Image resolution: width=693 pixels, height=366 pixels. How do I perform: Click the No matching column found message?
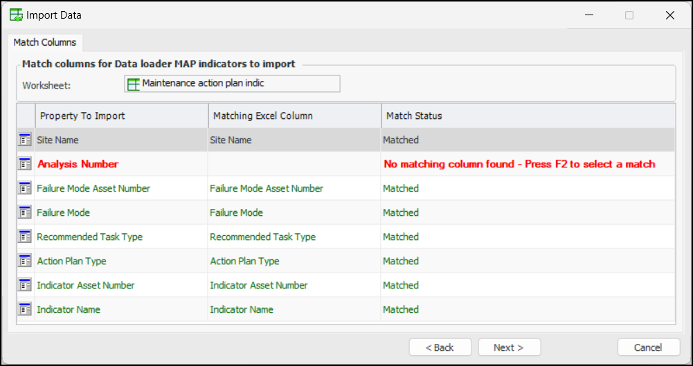[x=519, y=164]
